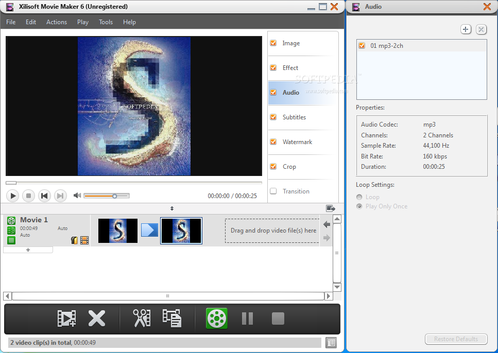Add a new movie with the plus button
Viewport: 498px width, 353px height.
point(28,250)
